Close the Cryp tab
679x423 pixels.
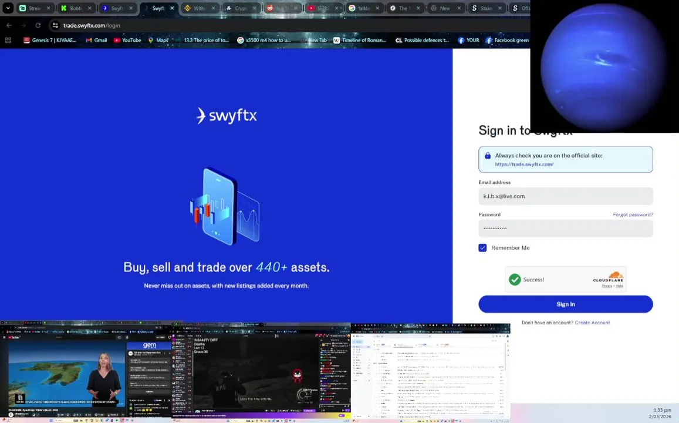click(254, 8)
